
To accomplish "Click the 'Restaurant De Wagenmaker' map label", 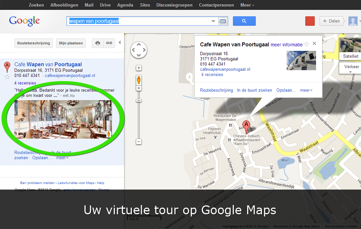I will [x=225, y=118].
